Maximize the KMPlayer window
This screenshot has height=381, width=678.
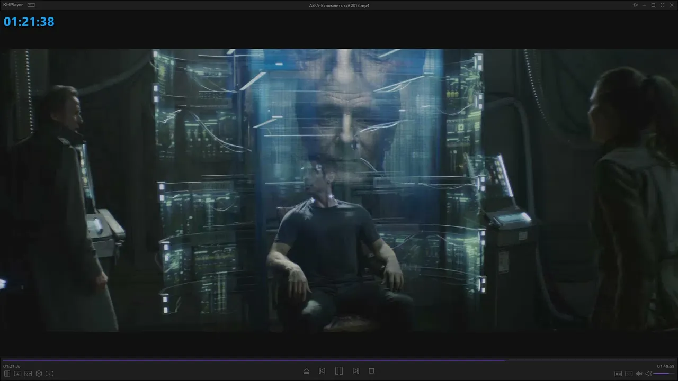pos(653,5)
